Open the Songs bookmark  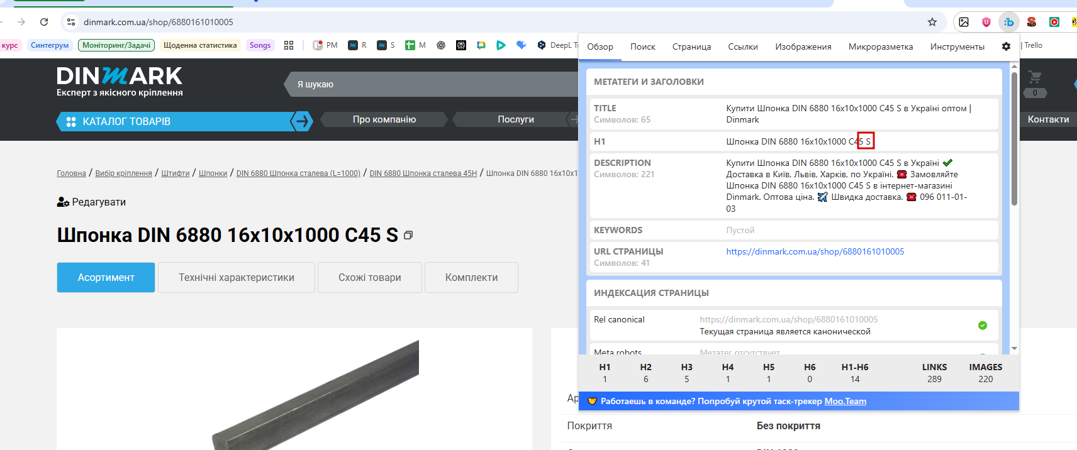click(260, 45)
